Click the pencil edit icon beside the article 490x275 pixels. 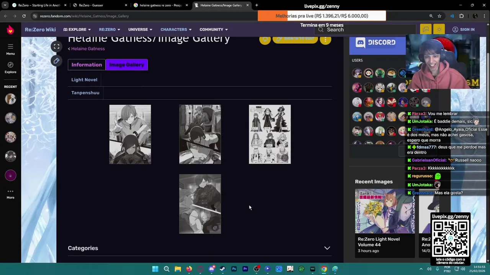tap(56, 61)
